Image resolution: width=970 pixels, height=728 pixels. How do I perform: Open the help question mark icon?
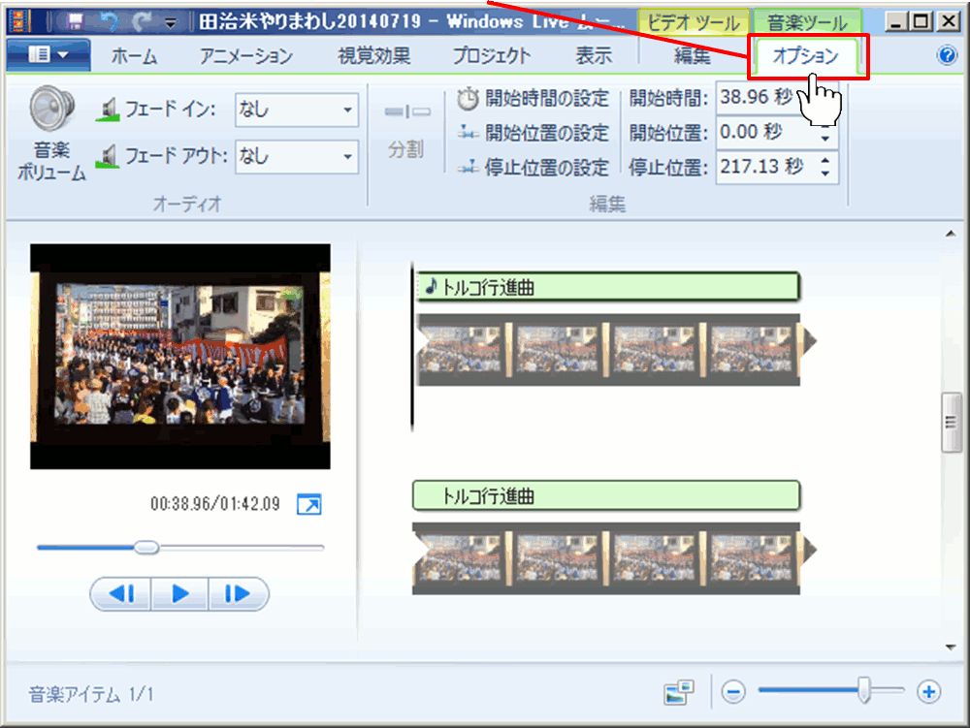pyautogui.click(x=947, y=55)
